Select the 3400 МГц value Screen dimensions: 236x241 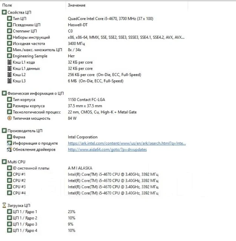click(76, 44)
